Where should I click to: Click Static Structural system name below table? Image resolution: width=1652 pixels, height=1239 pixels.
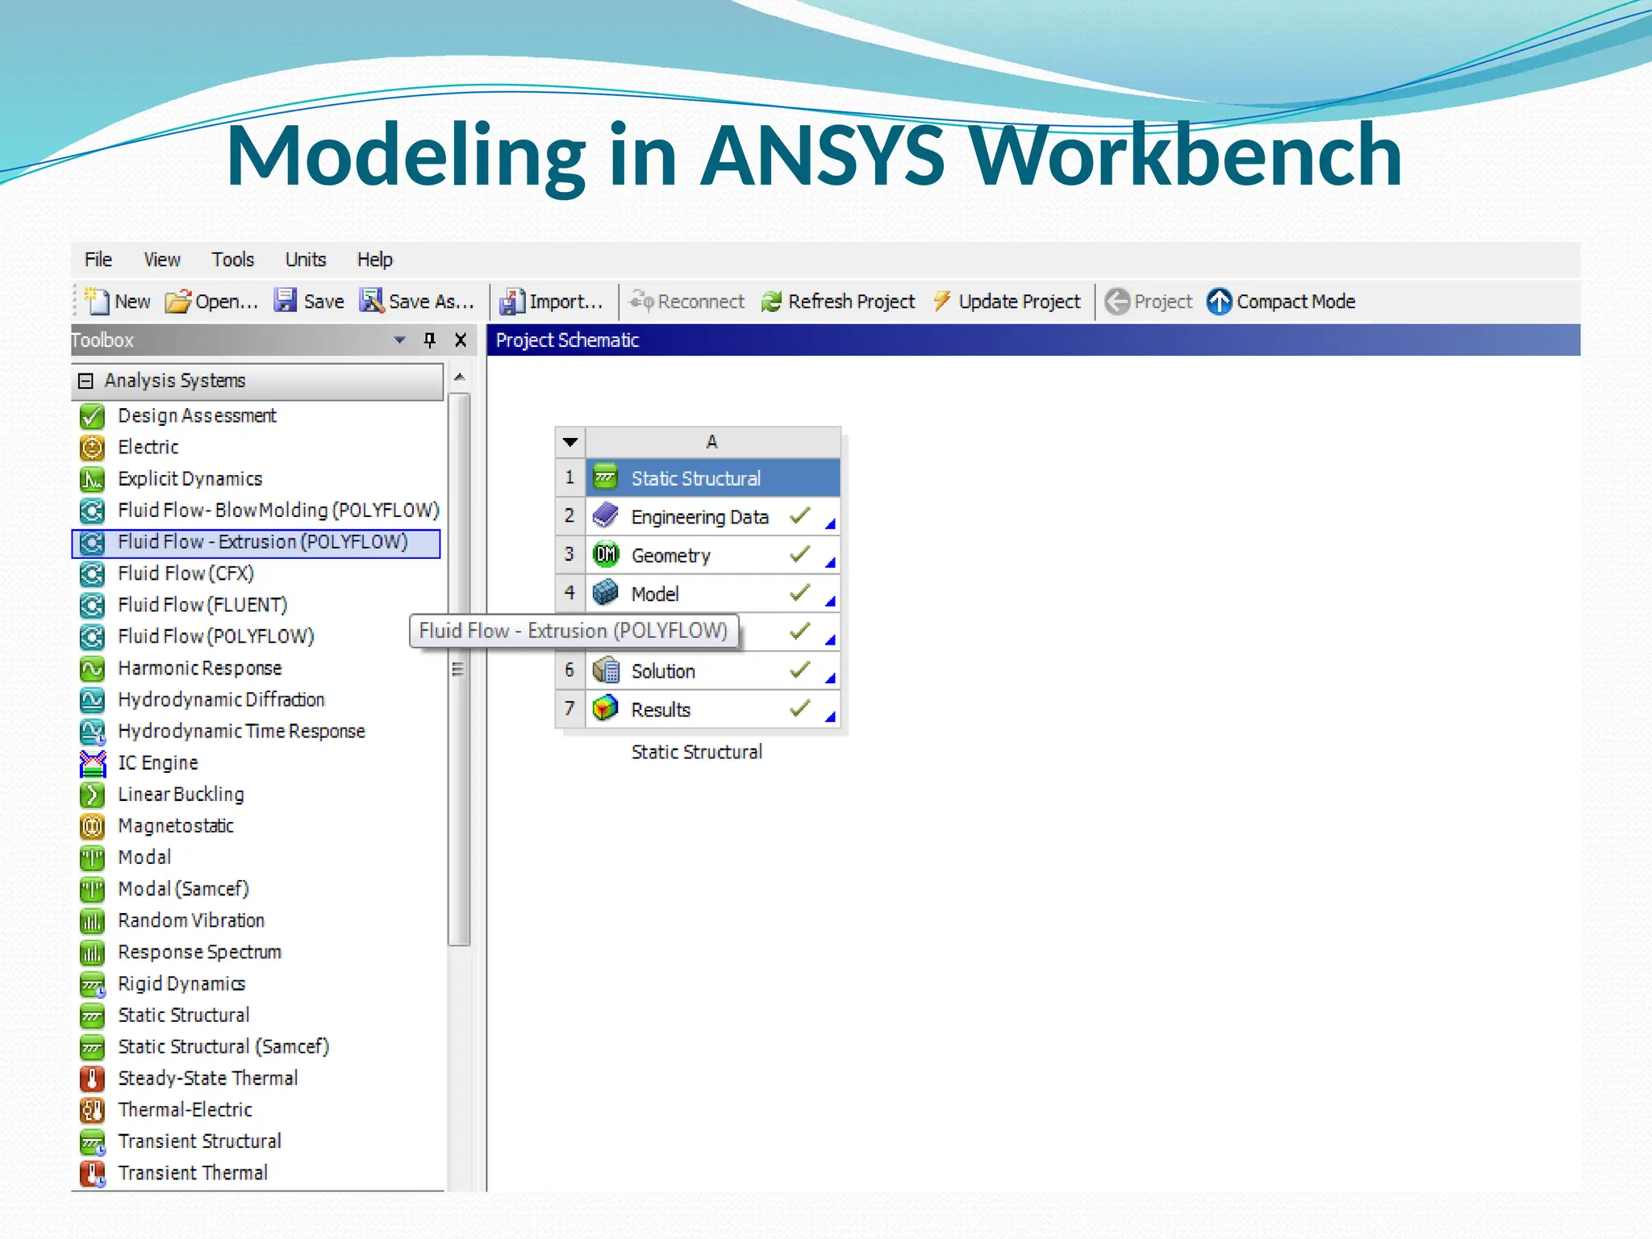[697, 753]
